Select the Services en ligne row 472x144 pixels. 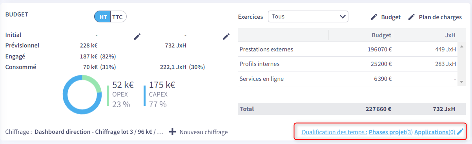(x=348, y=79)
